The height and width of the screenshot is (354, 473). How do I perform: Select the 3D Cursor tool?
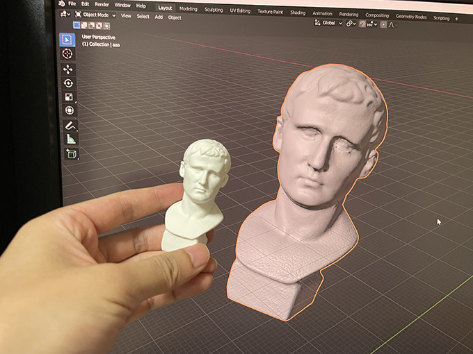pos(67,54)
